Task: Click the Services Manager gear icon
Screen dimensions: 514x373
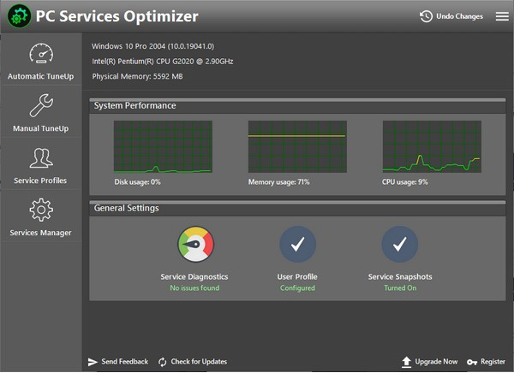Action: point(41,210)
